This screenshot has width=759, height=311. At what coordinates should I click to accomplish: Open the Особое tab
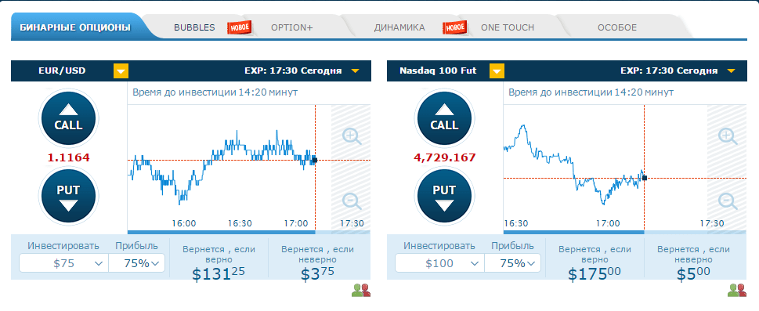point(617,27)
